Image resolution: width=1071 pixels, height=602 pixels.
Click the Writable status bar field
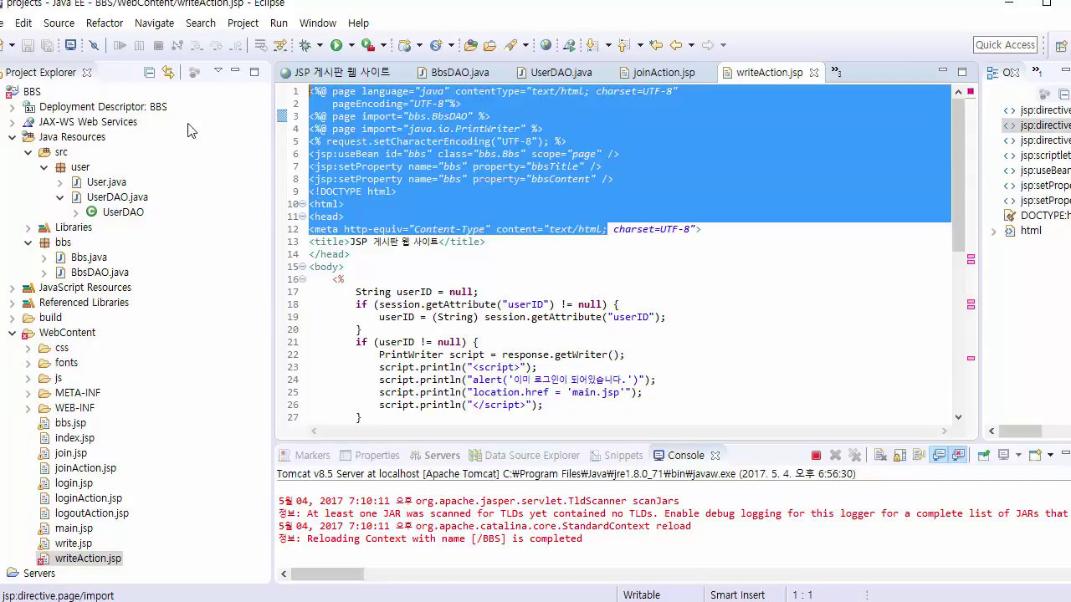point(642,594)
